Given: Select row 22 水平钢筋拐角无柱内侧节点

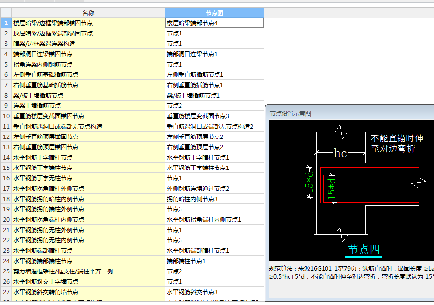Looking at the screenshot, I should [88, 240].
